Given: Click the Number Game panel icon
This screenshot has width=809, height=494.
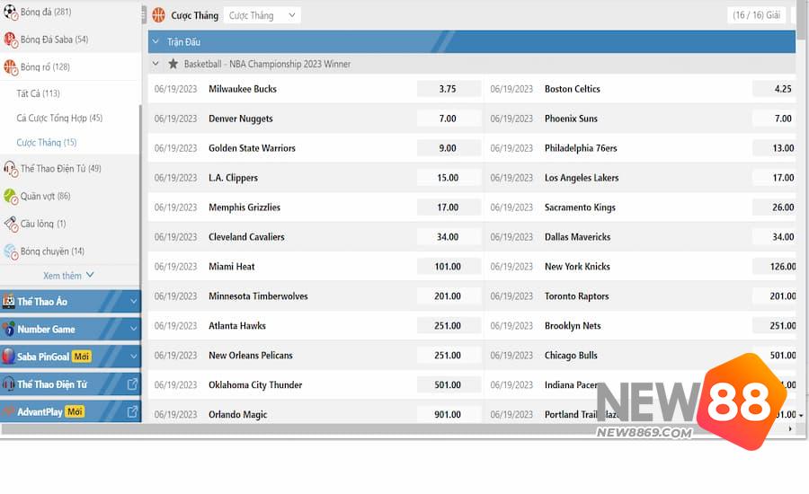Looking at the screenshot, I should (9, 330).
